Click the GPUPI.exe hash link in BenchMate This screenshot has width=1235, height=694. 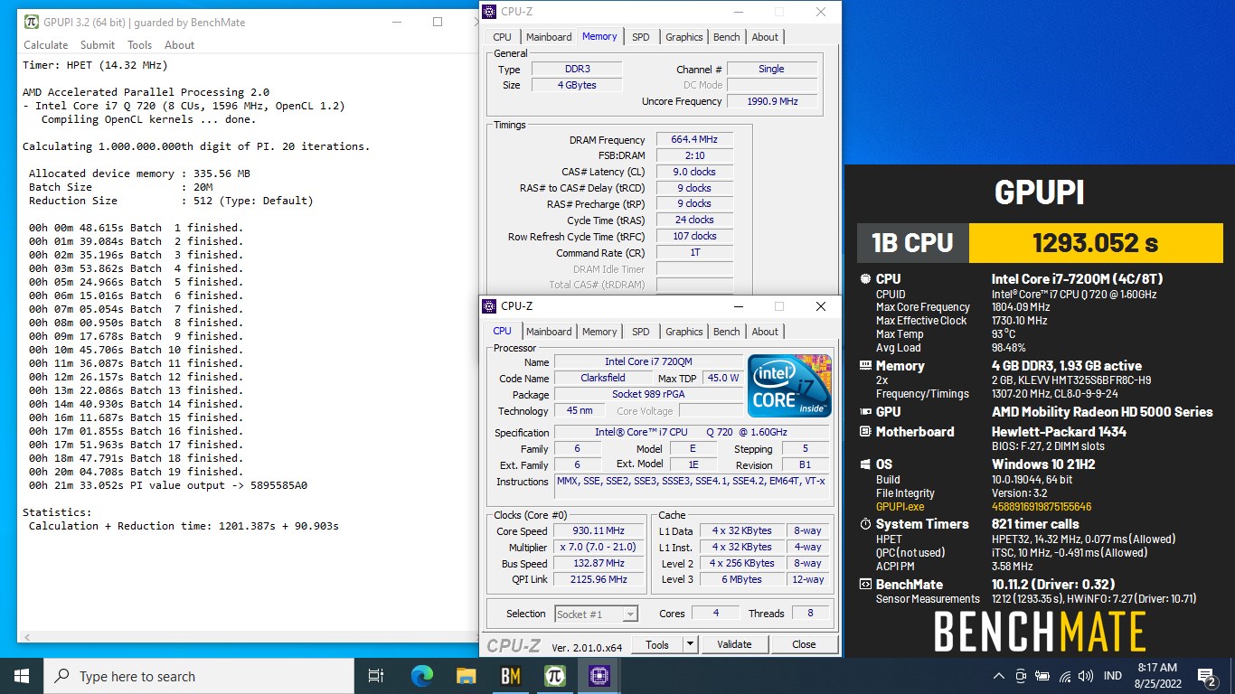point(1042,507)
